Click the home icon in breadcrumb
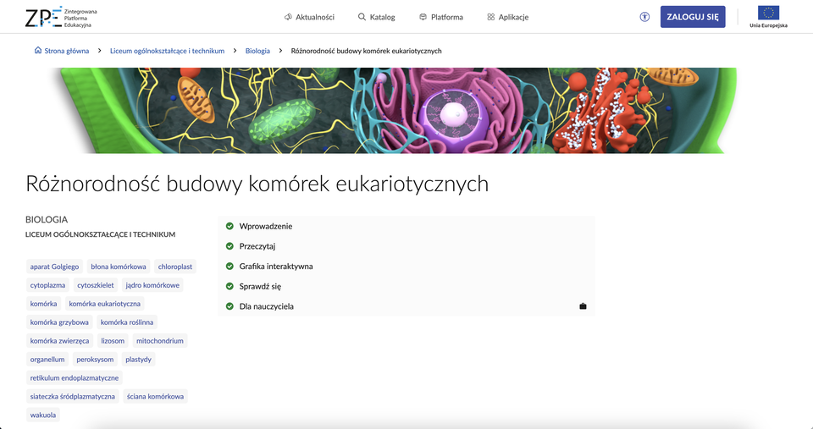Image resolution: width=813 pixels, height=429 pixels. 38,51
